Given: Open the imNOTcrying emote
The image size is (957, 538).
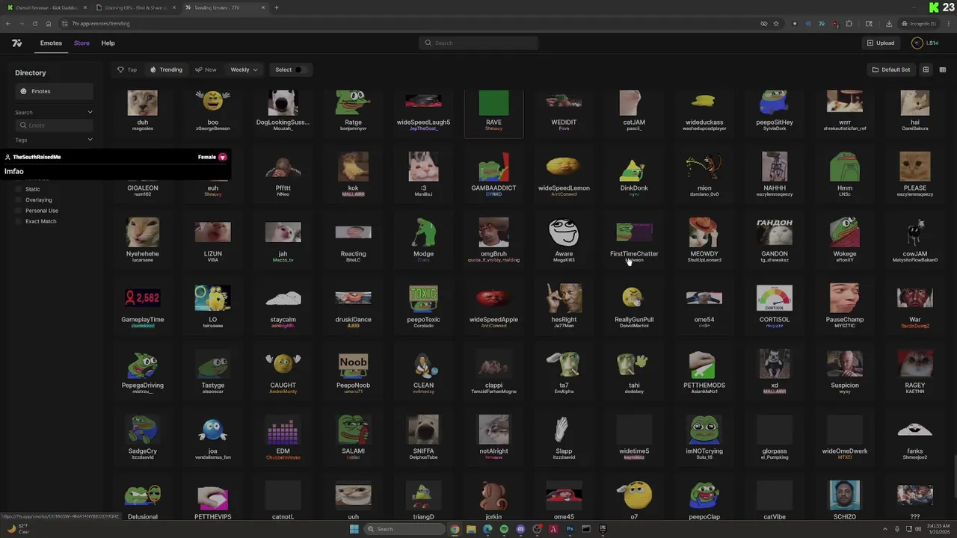Looking at the screenshot, I should 704,436.
